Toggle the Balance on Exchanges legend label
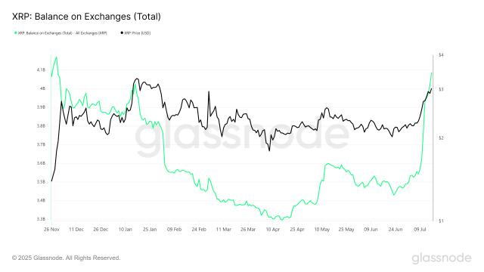484x272 pixels. point(63,33)
